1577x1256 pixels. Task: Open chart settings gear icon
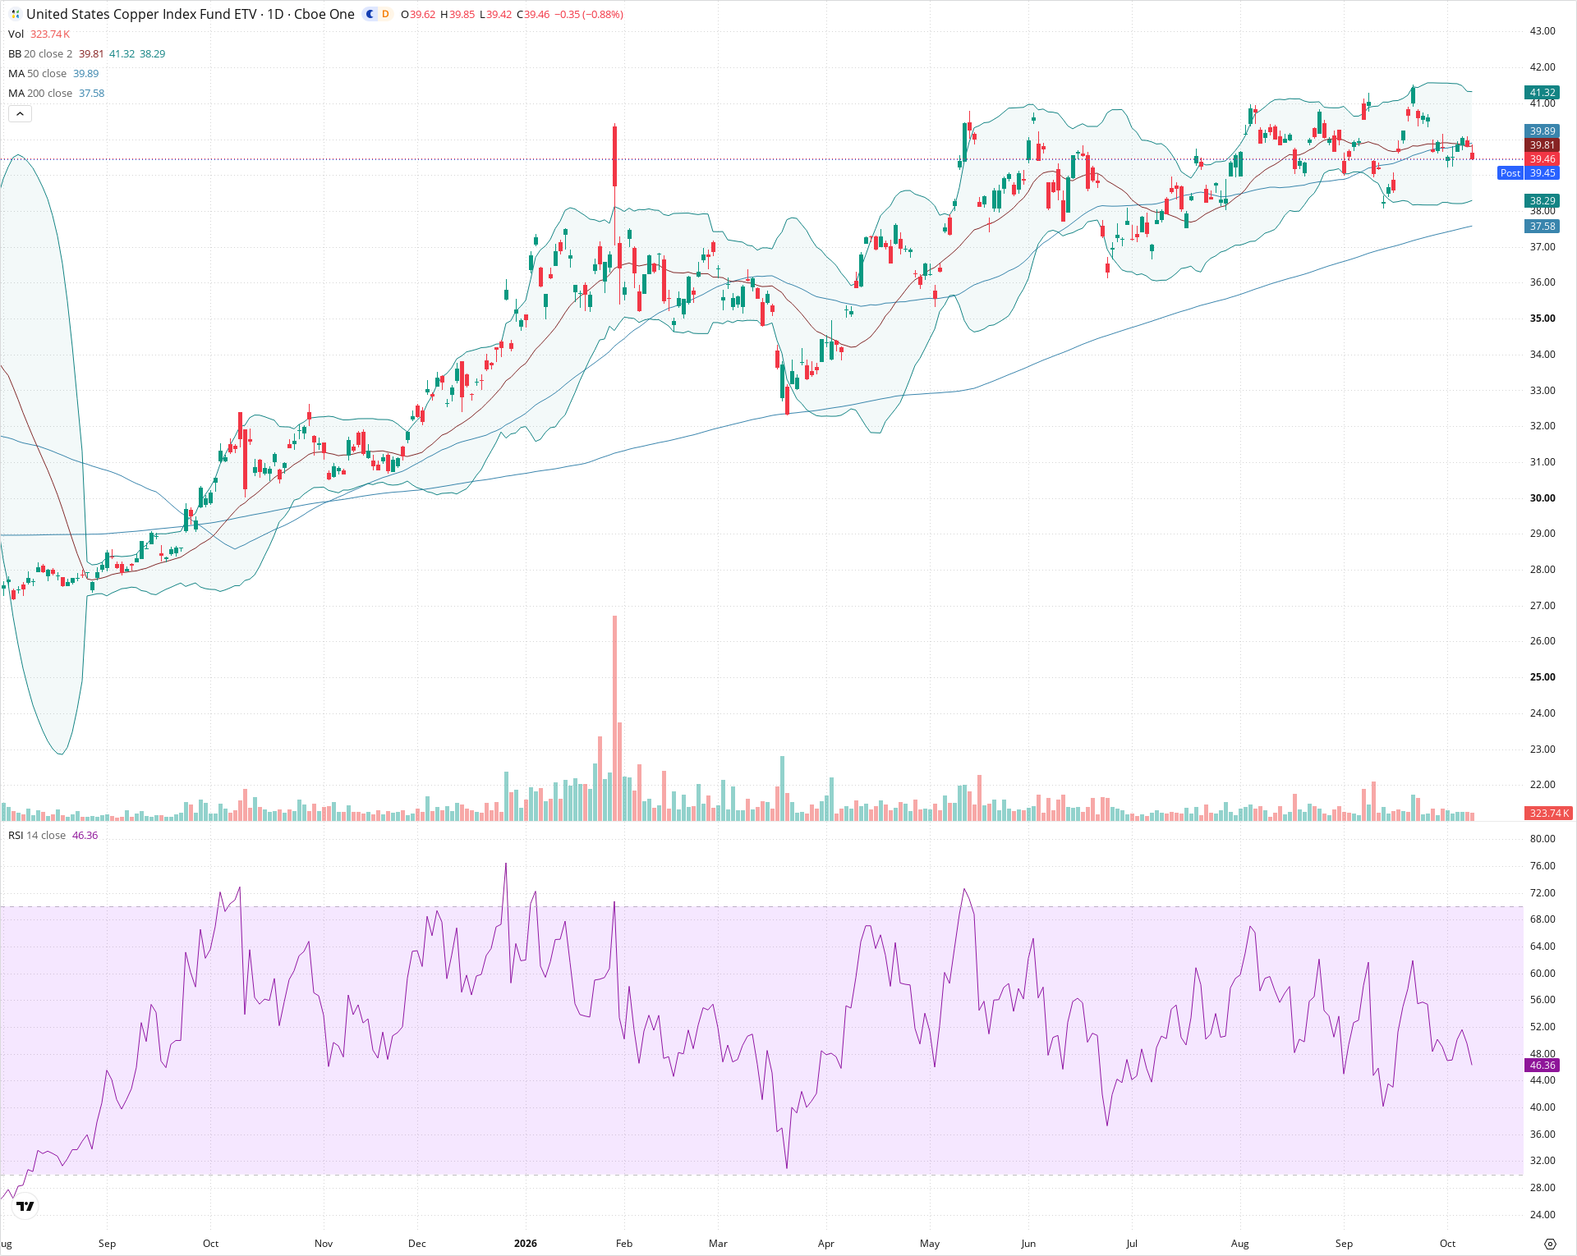tap(1550, 1244)
